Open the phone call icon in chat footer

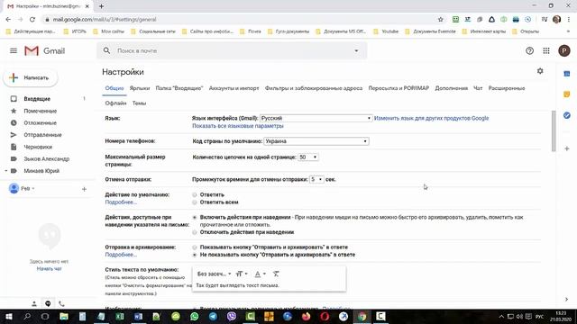[61, 304]
